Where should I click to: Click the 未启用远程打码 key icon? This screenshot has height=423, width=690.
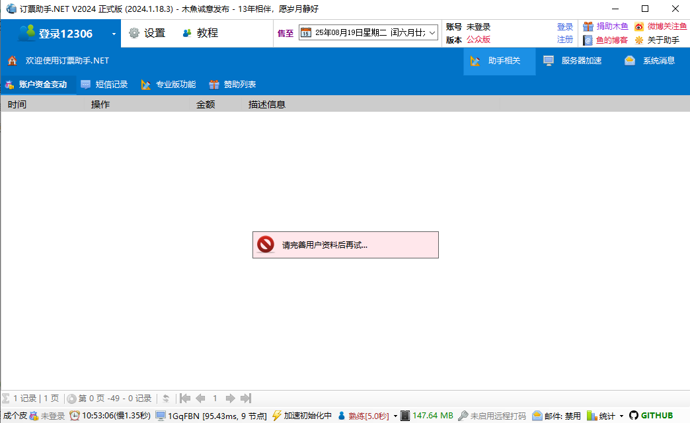463,416
